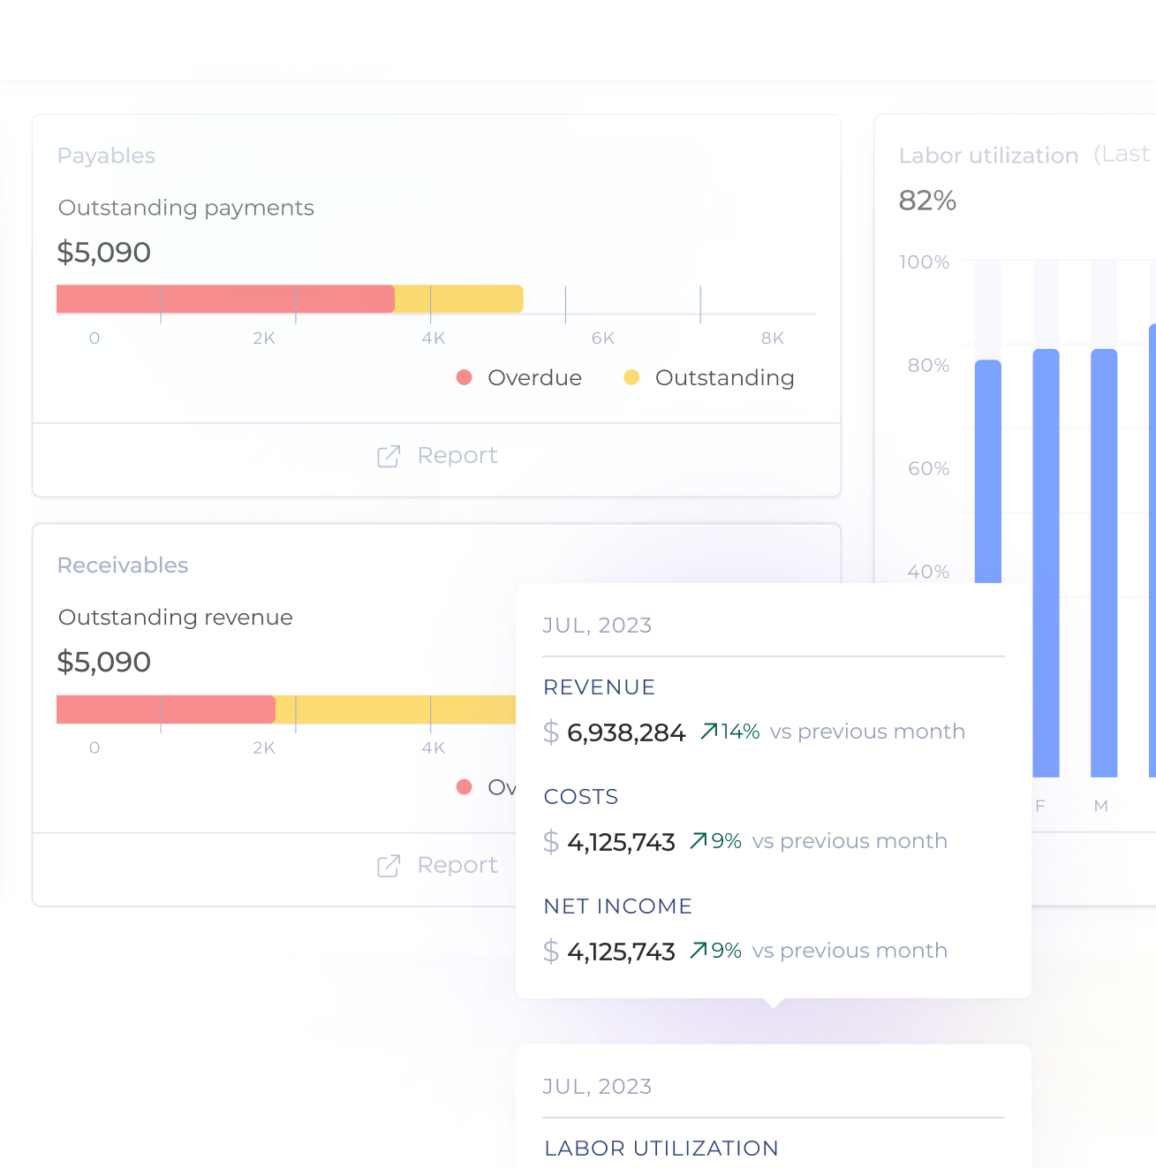Click 'vs previous month' in the REVENUE row
The width and height of the screenshot is (1156, 1168).
(867, 732)
